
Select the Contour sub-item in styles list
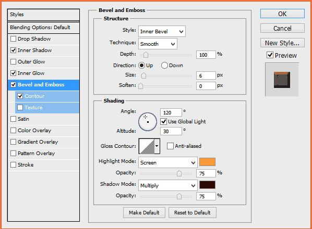pyautogui.click(x=47, y=96)
